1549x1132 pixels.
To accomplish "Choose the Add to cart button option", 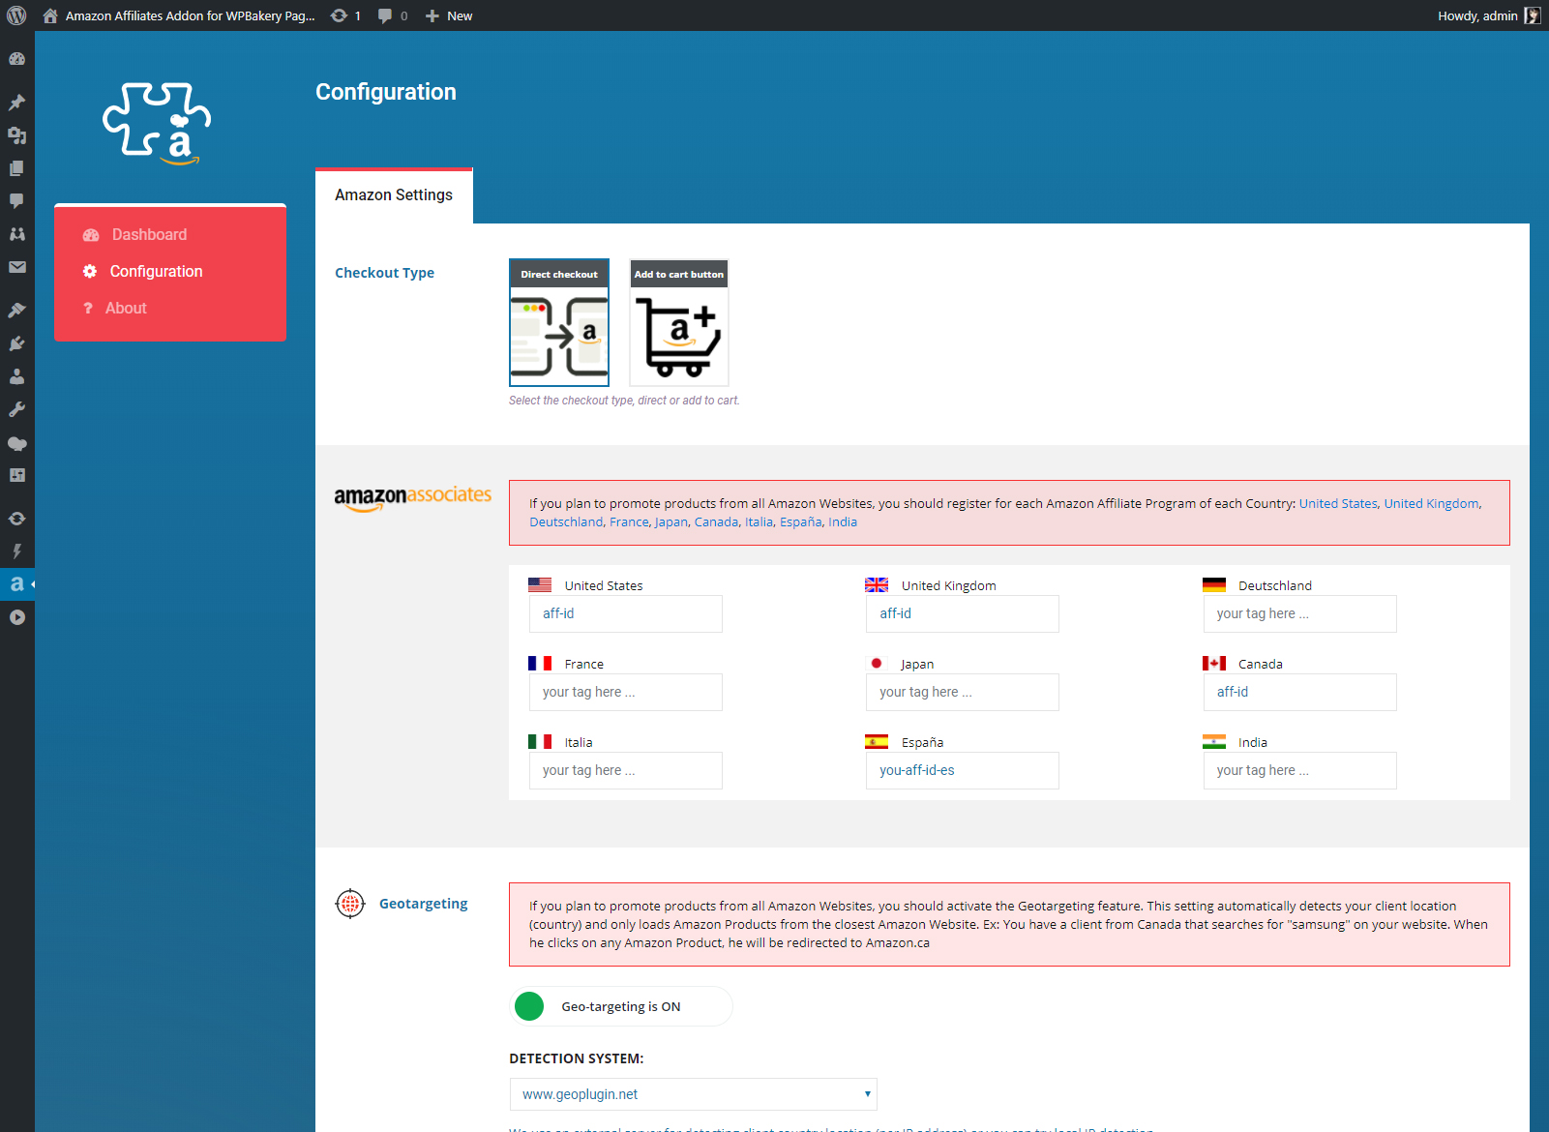I will [679, 322].
